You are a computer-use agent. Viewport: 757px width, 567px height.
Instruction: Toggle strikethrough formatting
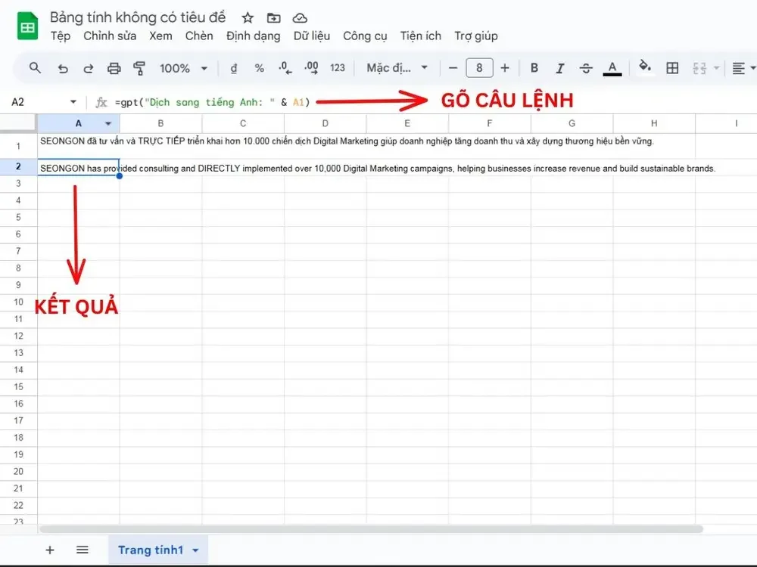[586, 69]
